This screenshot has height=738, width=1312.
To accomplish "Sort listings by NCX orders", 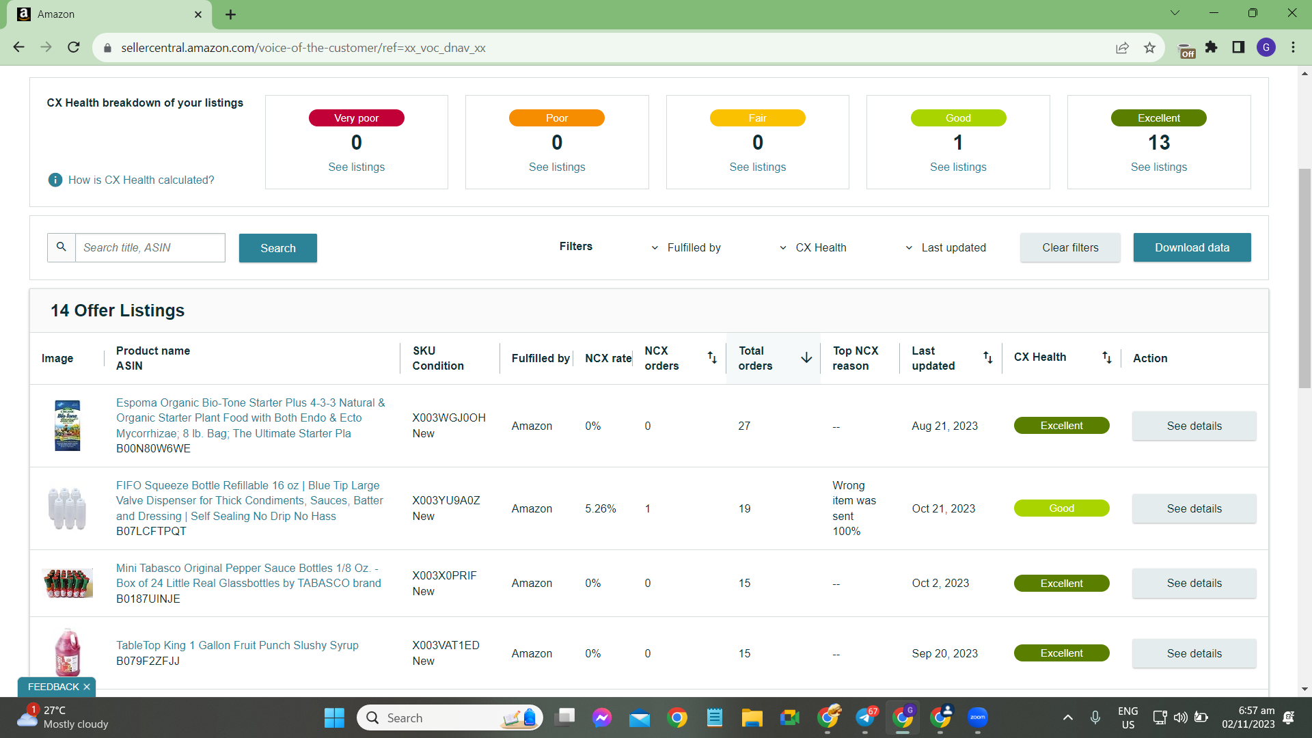I will [712, 357].
